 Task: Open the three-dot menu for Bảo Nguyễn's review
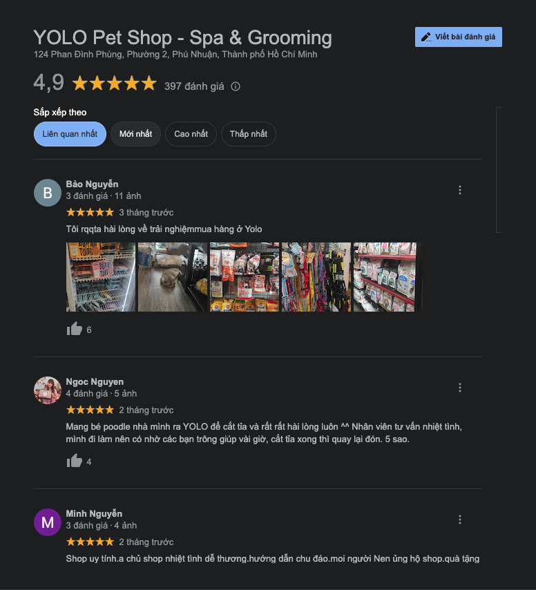click(x=459, y=190)
